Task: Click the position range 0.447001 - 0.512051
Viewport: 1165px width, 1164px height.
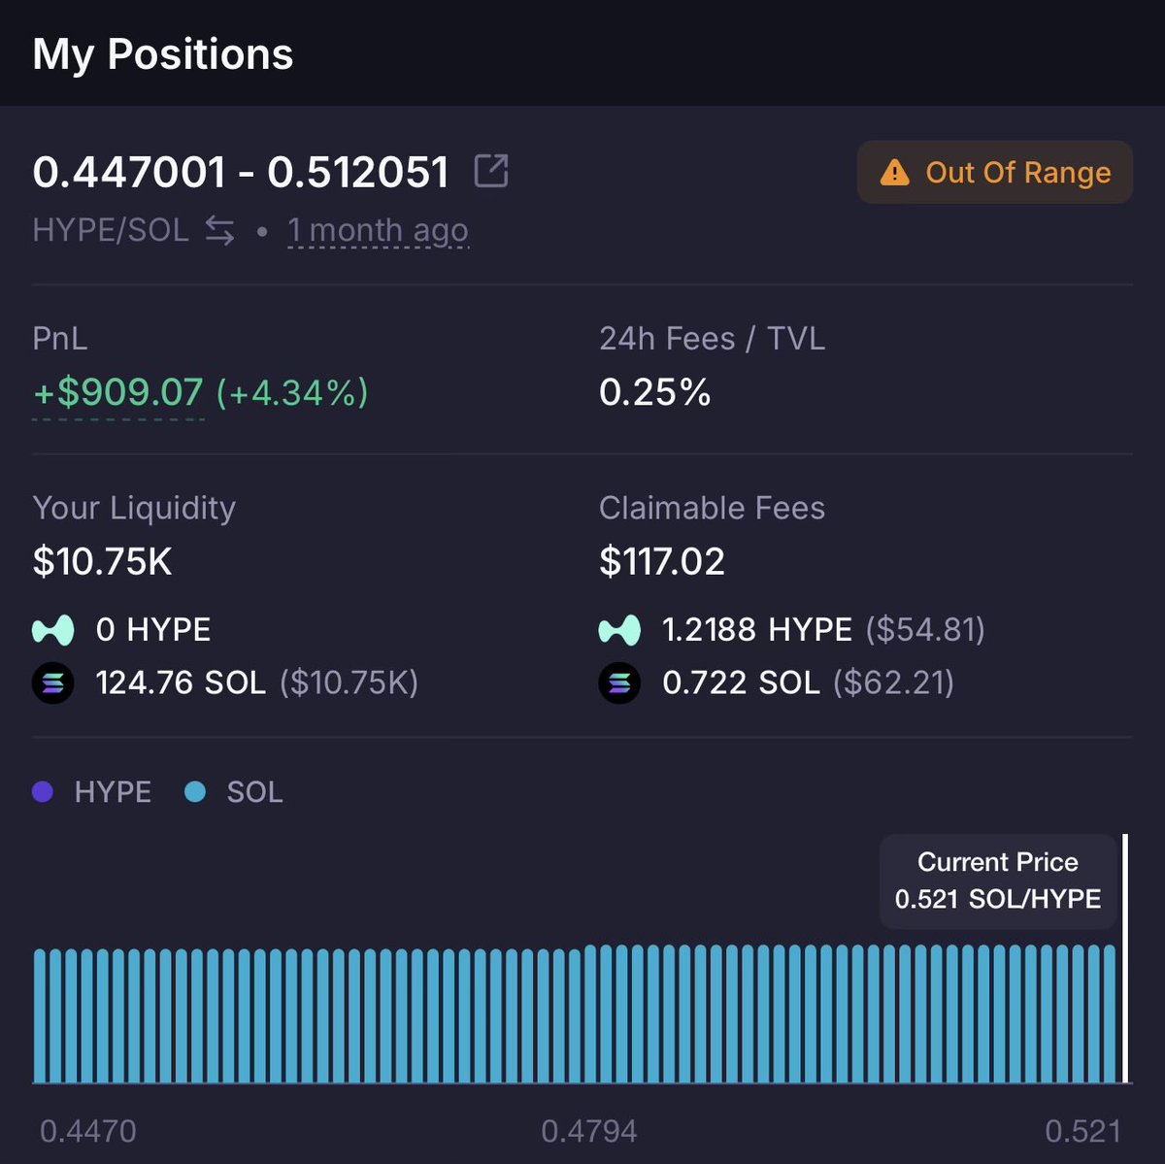Action: click(241, 173)
